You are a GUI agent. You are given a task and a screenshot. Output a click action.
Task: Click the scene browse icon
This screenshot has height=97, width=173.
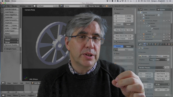61,6
